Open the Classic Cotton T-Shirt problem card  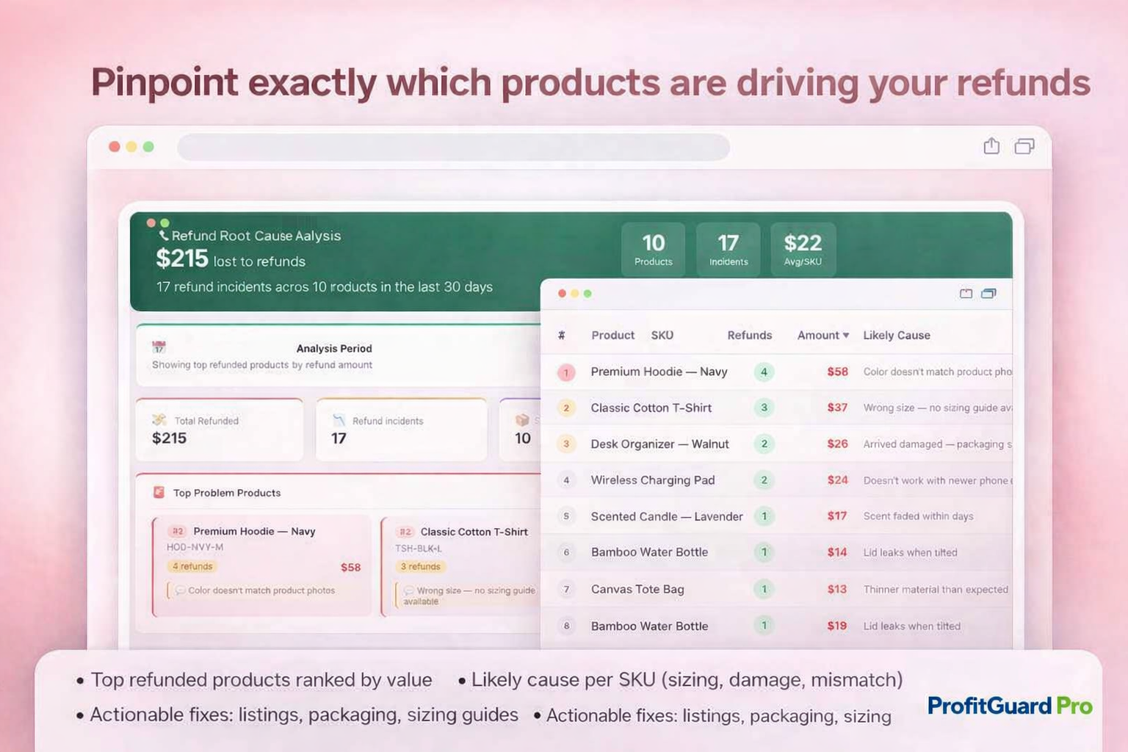click(460, 565)
